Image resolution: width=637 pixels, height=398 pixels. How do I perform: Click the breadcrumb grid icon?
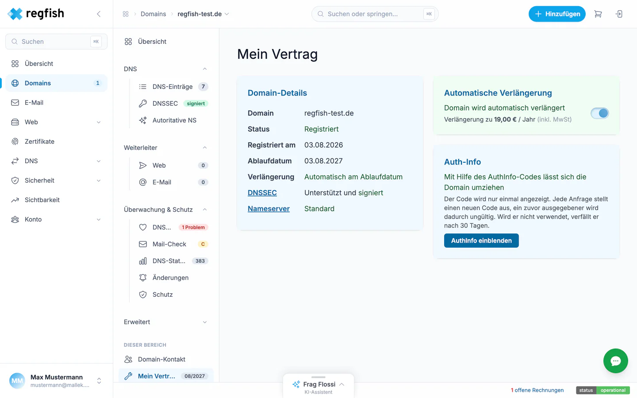click(126, 14)
